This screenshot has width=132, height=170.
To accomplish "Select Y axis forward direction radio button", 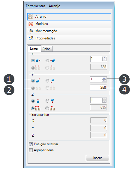I will (33, 81).
